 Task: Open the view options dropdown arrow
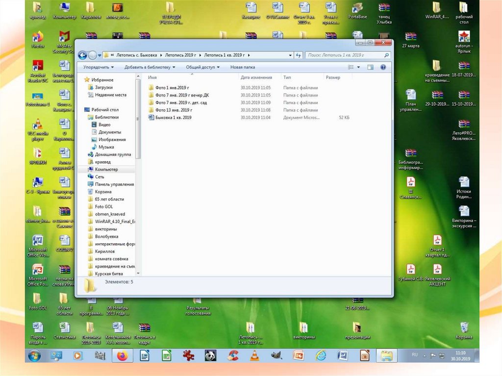[x=358, y=67]
